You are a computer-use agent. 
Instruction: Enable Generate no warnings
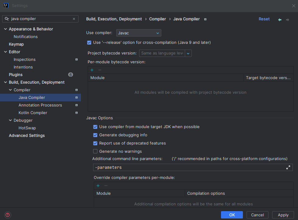95,152
